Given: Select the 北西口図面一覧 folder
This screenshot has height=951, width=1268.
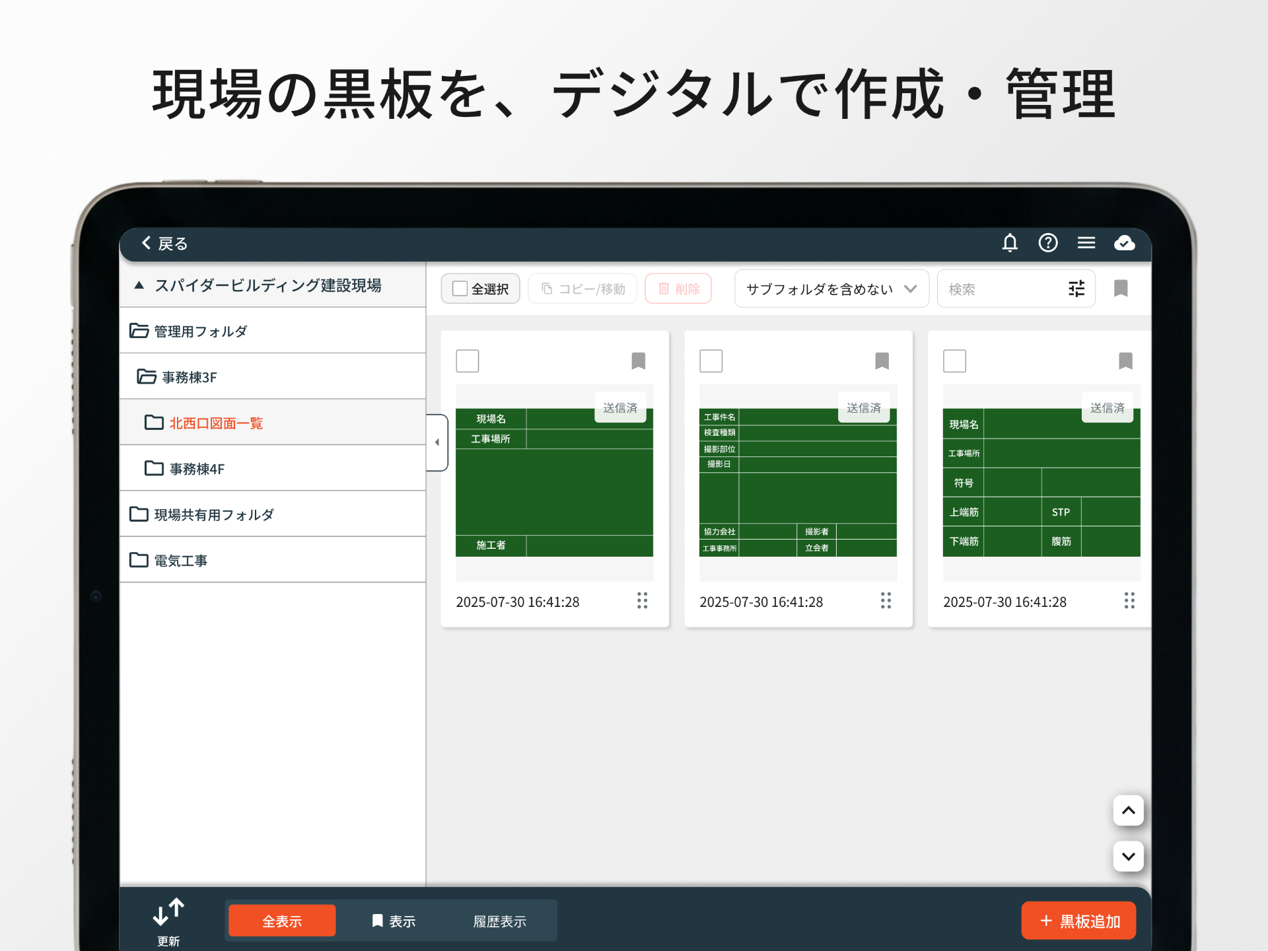Looking at the screenshot, I should pos(272,423).
